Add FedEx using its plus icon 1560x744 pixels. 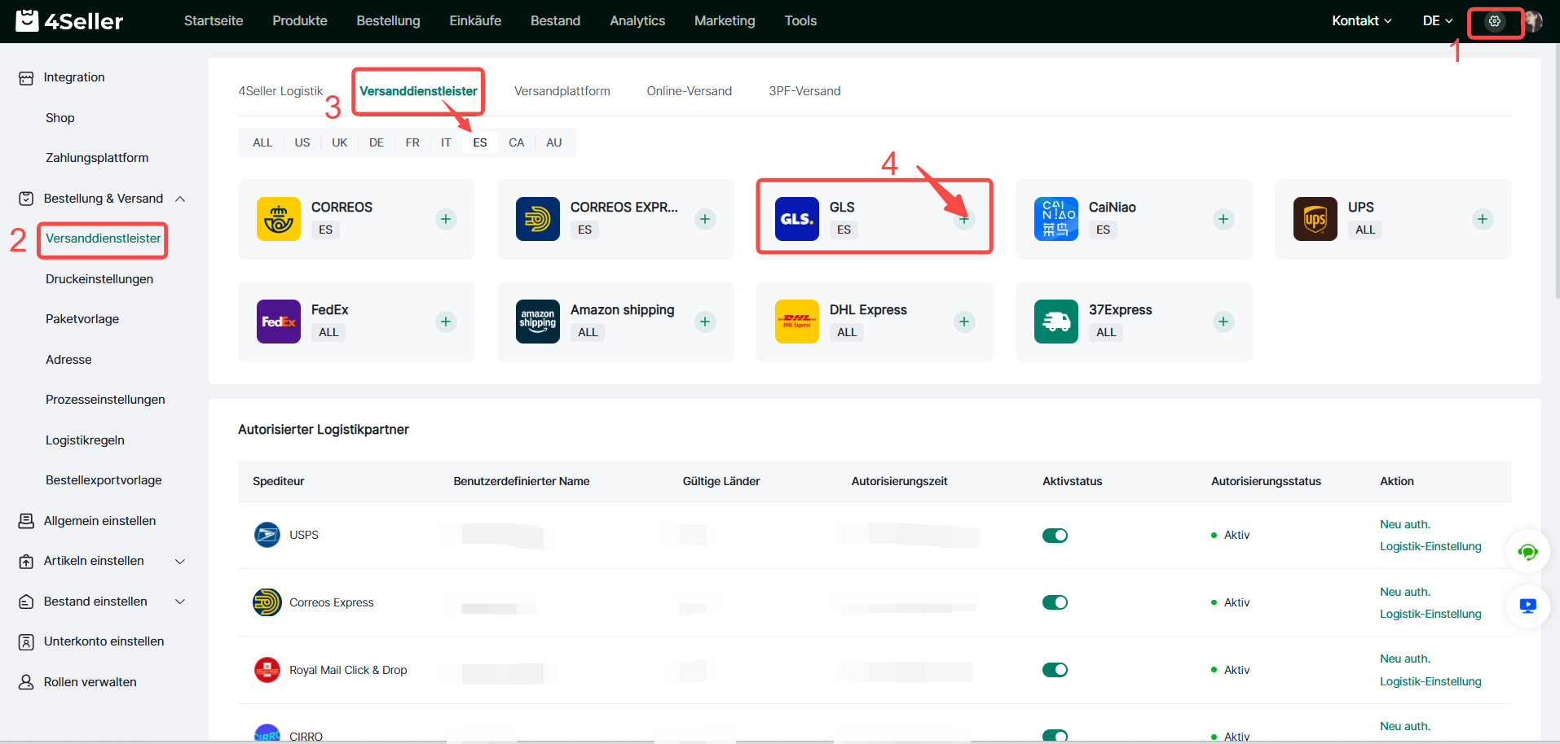pos(446,322)
